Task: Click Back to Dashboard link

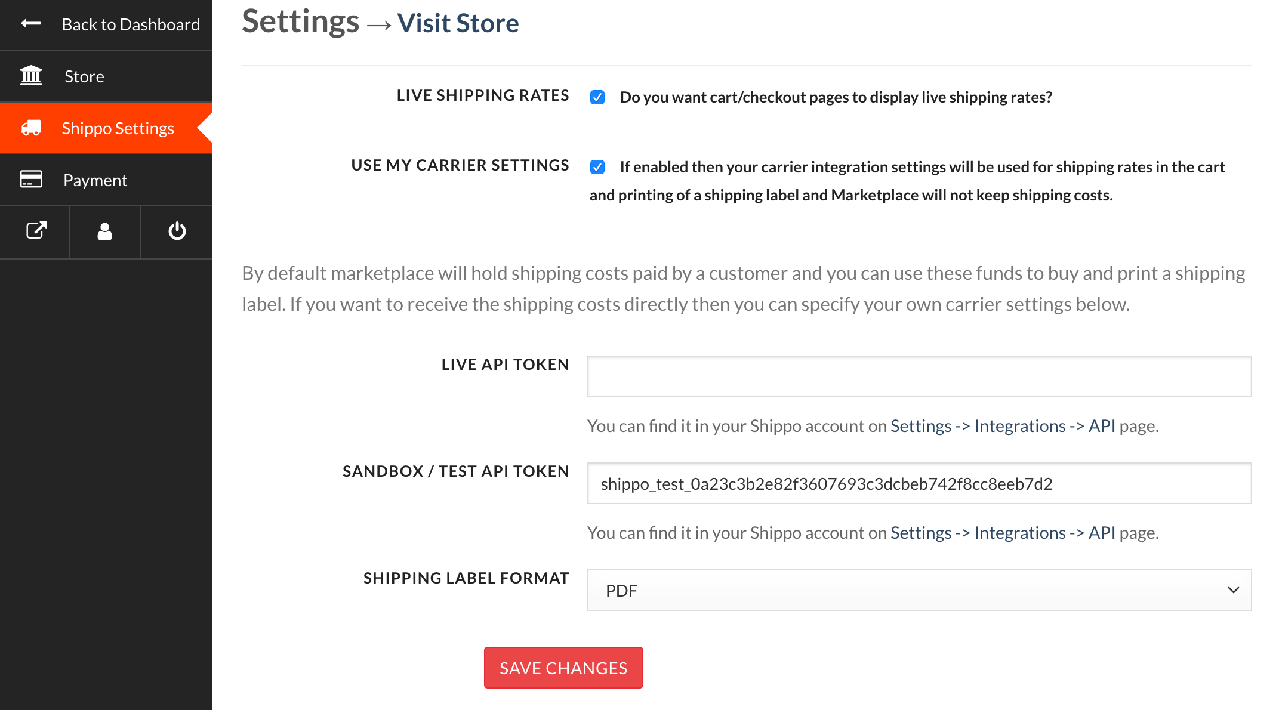Action: (131, 24)
